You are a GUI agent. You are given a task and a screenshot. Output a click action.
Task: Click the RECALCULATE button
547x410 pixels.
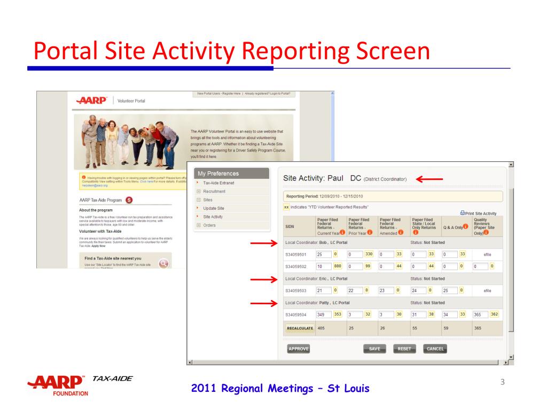pyautogui.click(x=300, y=328)
